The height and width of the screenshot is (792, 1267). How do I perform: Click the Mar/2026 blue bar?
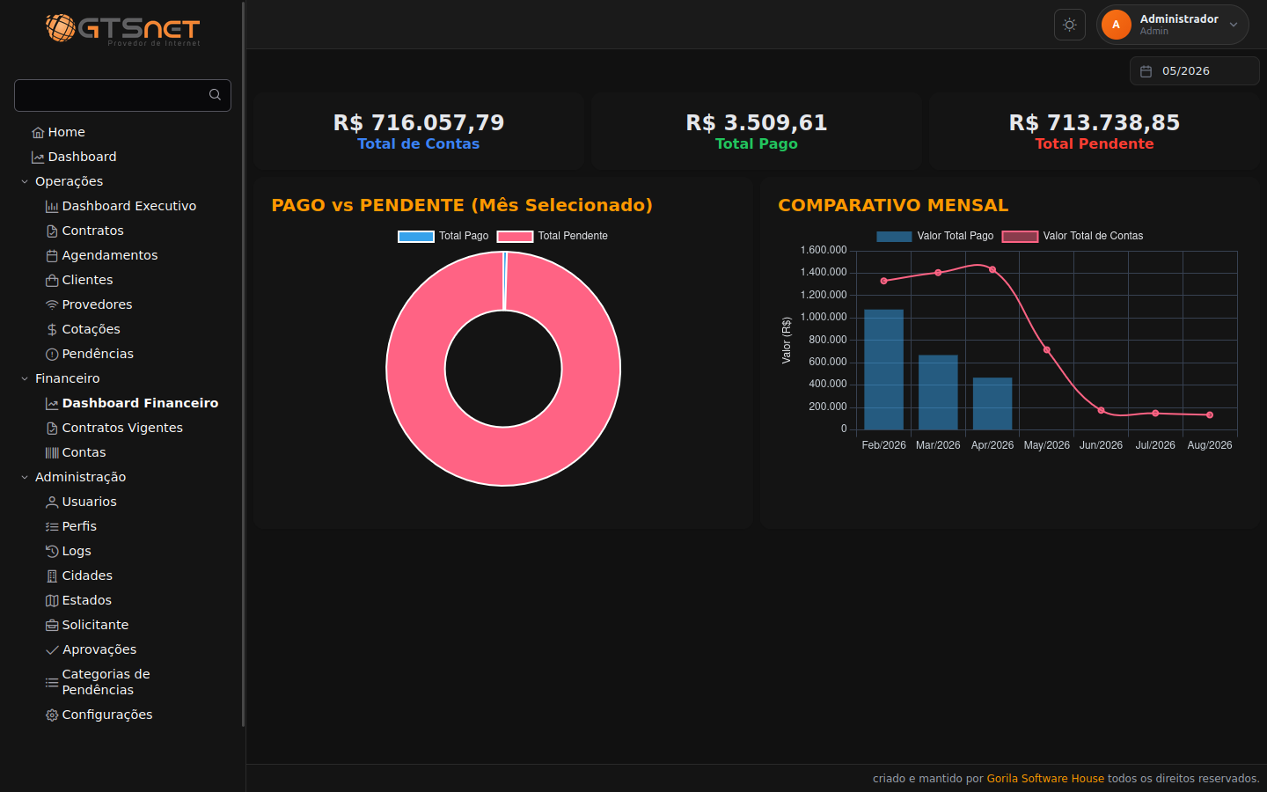938,392
